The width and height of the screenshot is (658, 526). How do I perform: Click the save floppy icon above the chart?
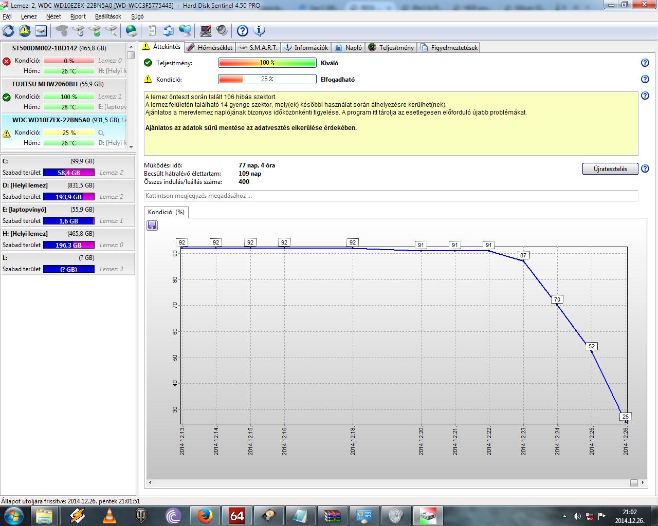click(x=152, y=225)
